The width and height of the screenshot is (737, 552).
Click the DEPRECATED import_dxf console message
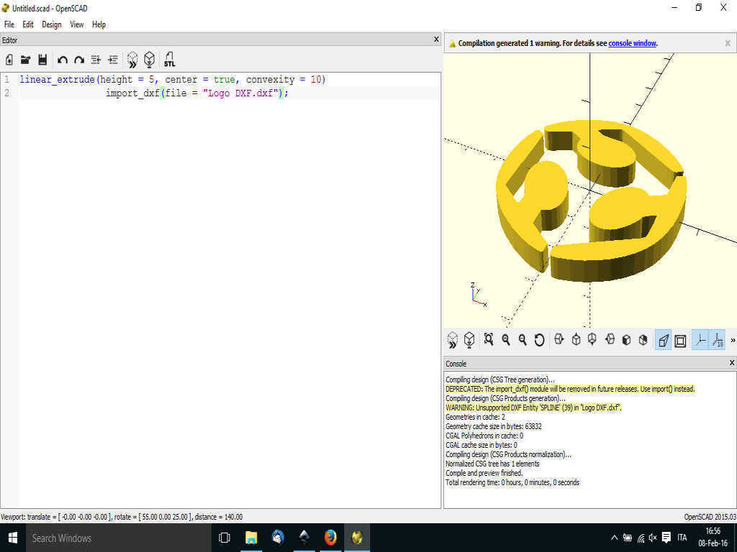570,389
